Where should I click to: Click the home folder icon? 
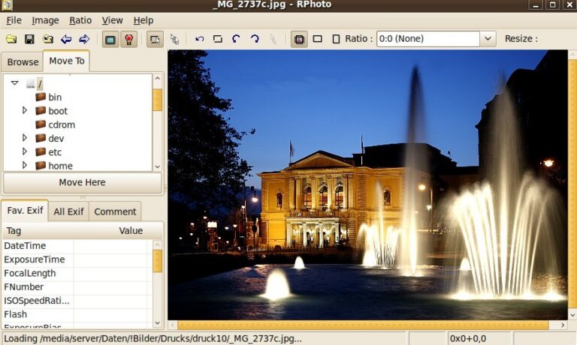[x=41, y=165]
